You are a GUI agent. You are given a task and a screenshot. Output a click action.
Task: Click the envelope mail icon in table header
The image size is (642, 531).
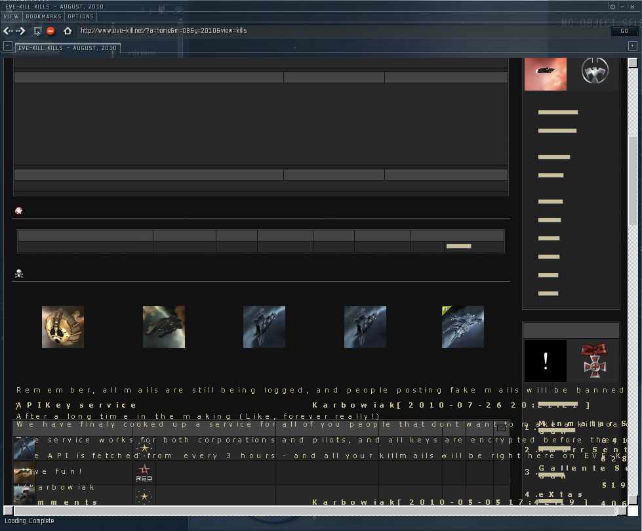point(501,428)
